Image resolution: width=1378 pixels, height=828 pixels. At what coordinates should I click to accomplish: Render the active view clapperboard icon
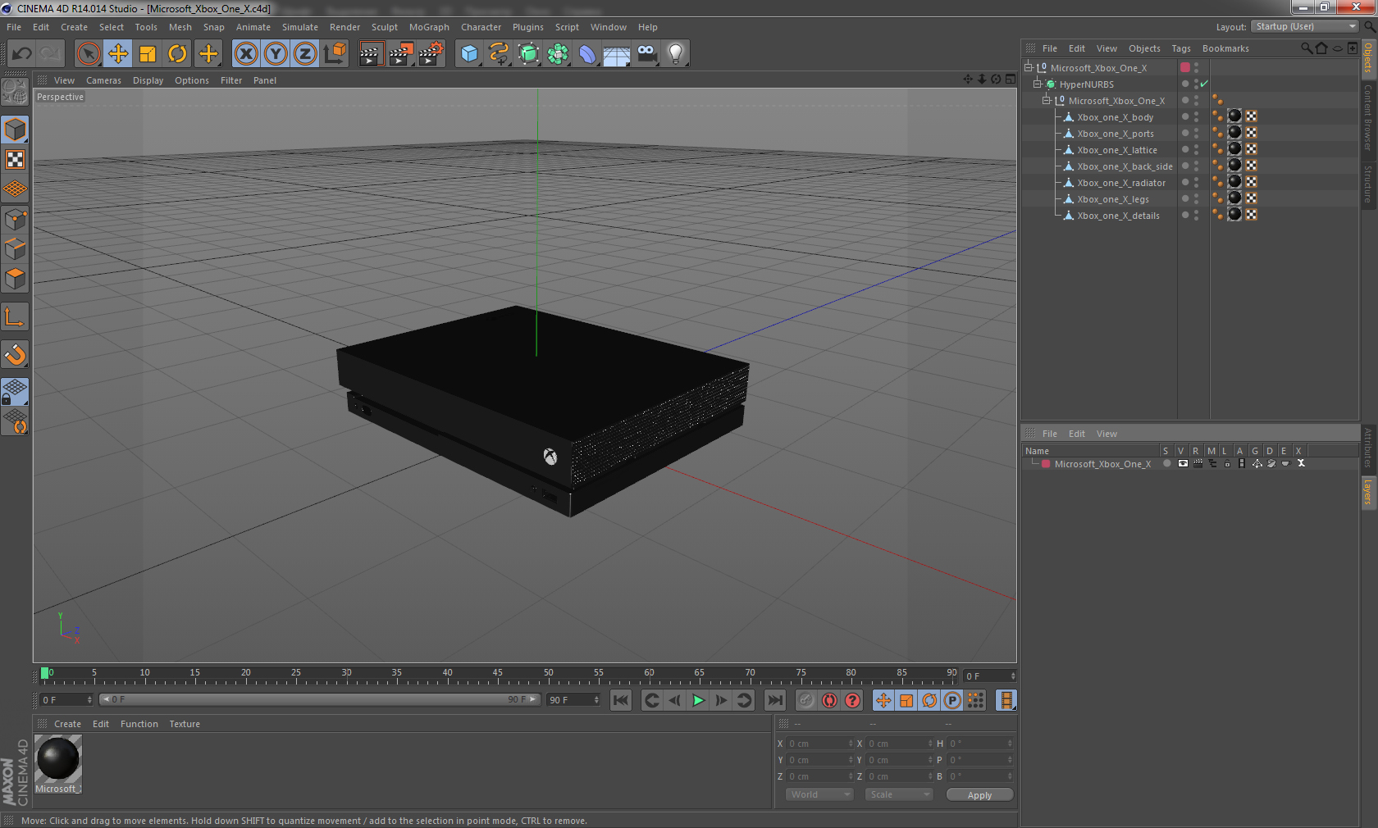click(x=371, y=54)
